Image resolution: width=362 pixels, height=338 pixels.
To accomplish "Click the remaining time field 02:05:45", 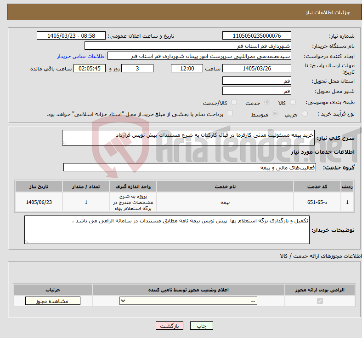I will (90, 68).
